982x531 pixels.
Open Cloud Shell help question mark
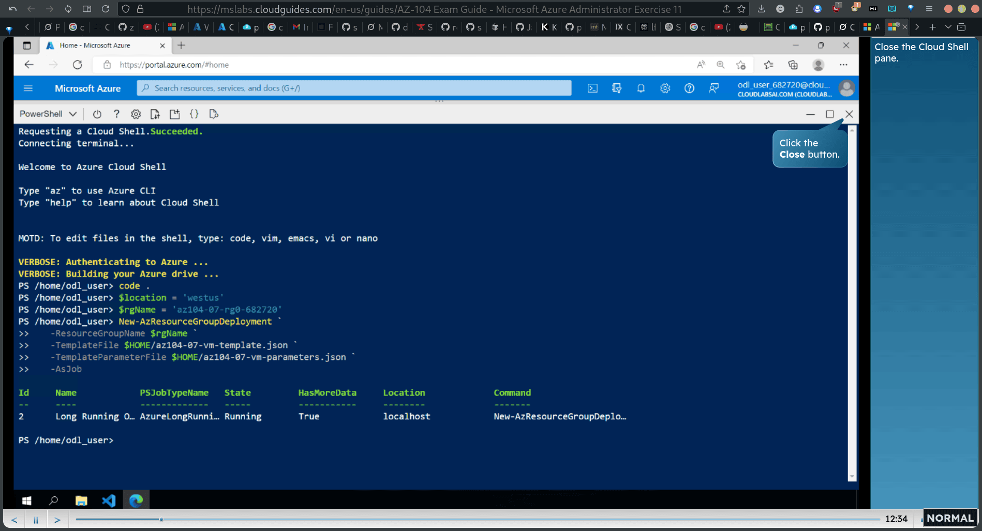[x=116, y=114]
